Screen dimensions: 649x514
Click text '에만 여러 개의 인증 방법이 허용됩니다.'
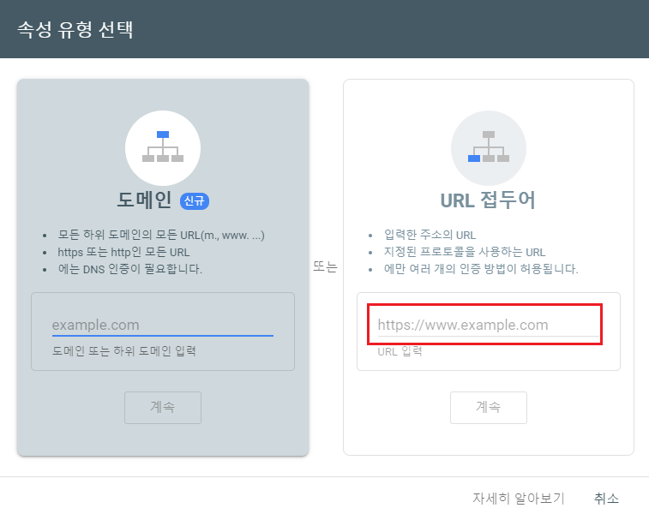click(481, 269)
